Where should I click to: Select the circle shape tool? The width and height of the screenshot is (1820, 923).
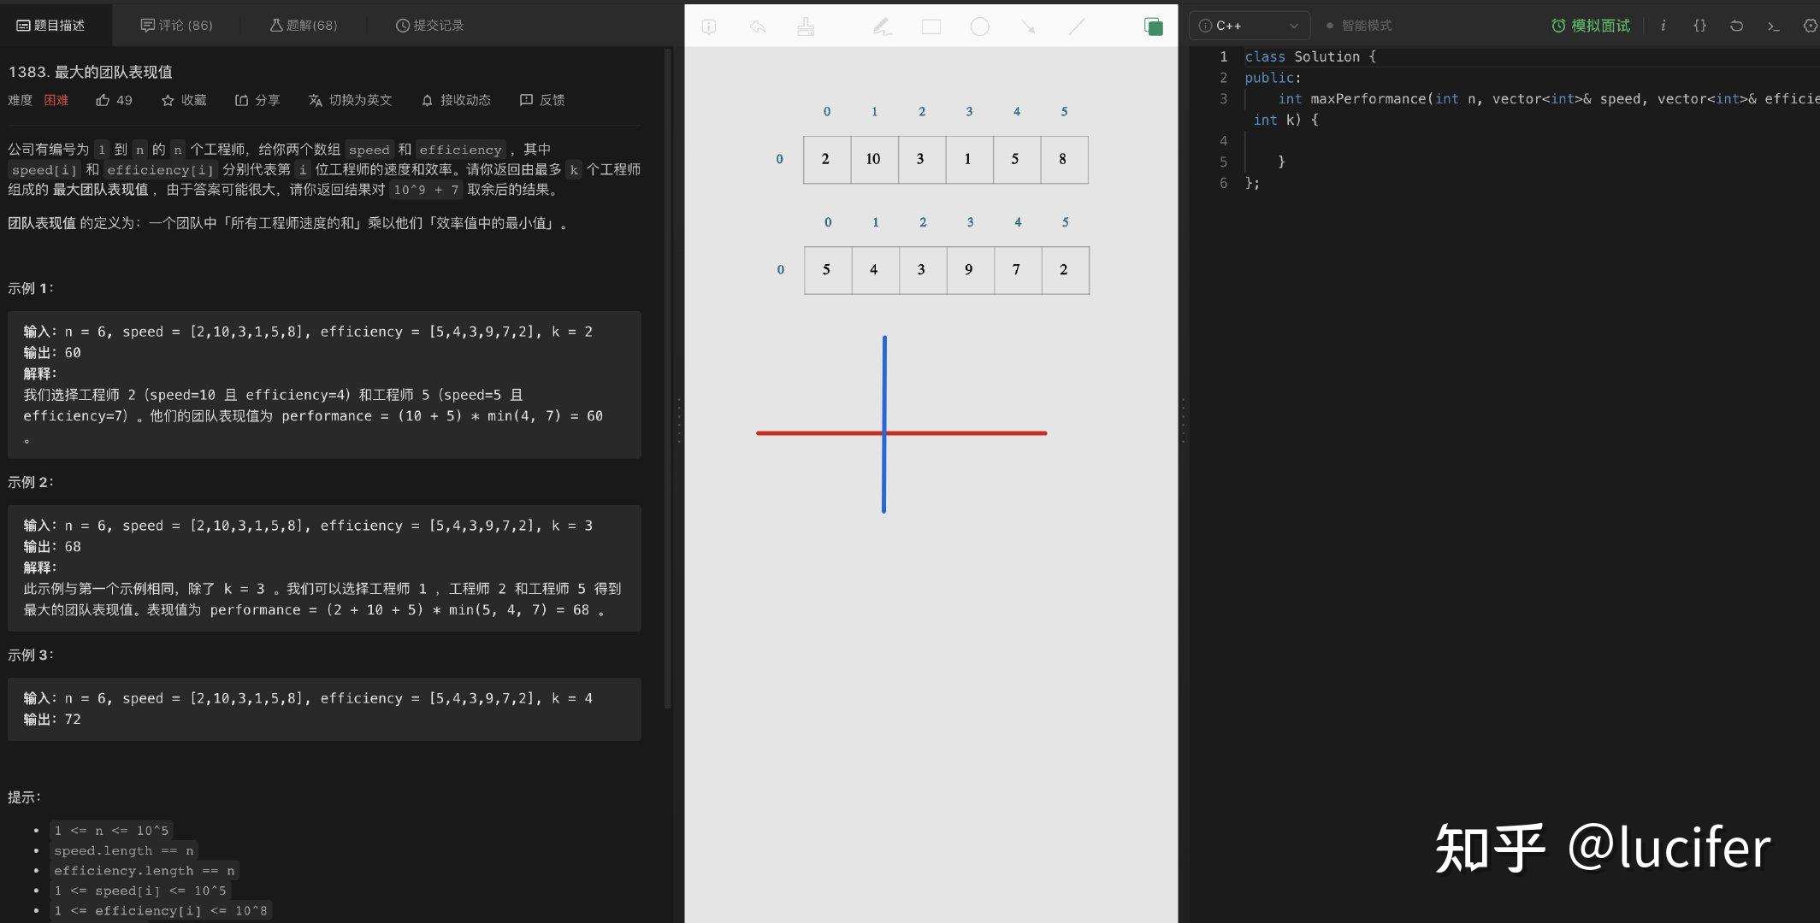(979, 27)
